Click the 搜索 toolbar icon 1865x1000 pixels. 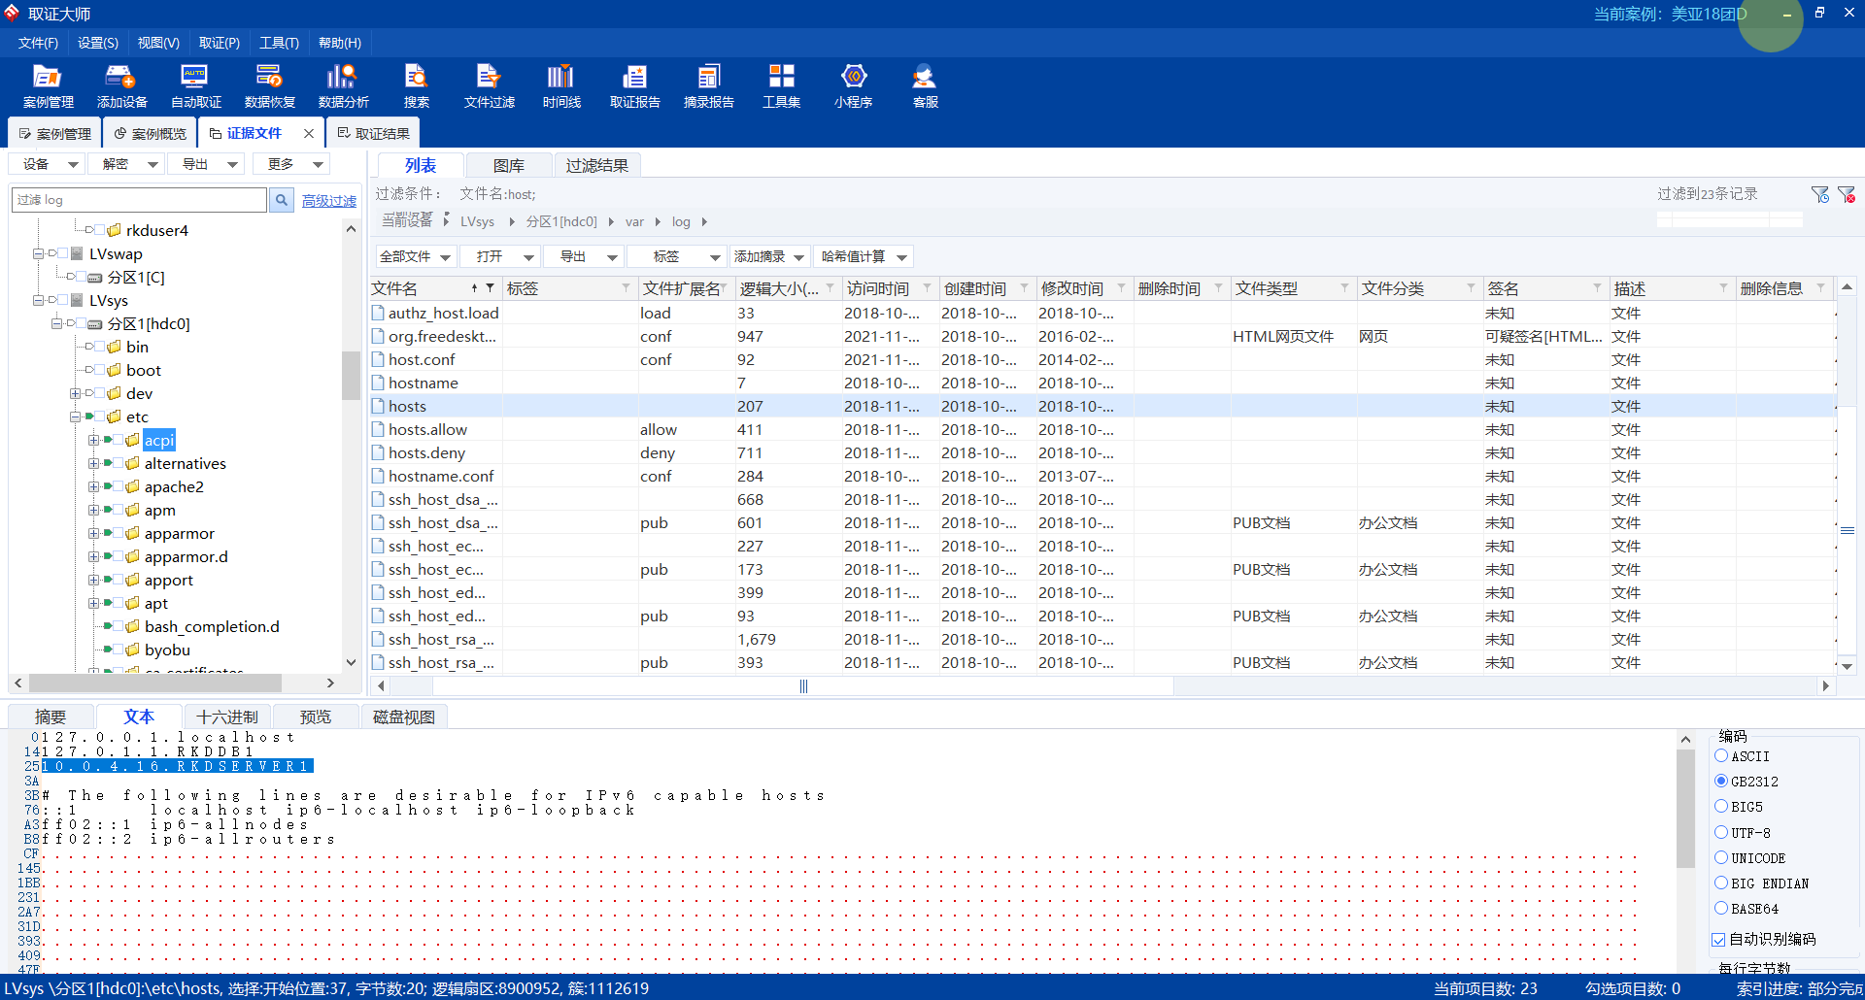point(416,85)
